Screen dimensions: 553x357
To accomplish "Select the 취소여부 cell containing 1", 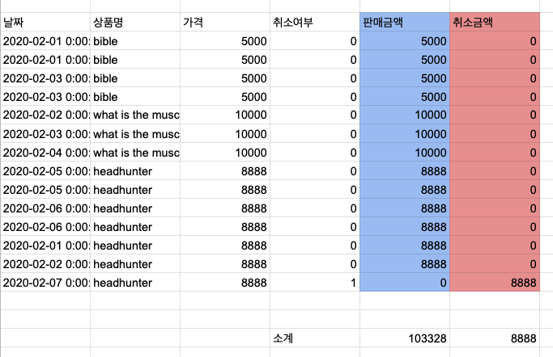I will click(315, 283).
